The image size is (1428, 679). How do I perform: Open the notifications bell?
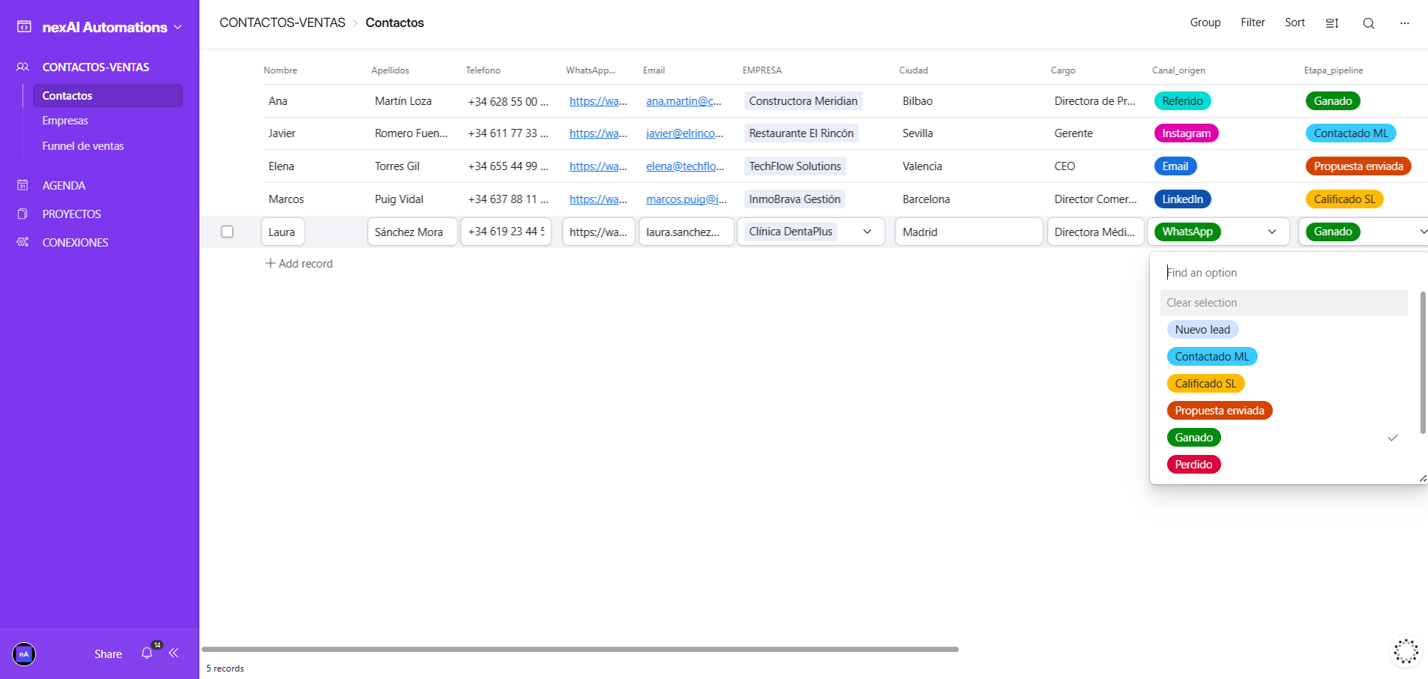click(x=147, y=654)
